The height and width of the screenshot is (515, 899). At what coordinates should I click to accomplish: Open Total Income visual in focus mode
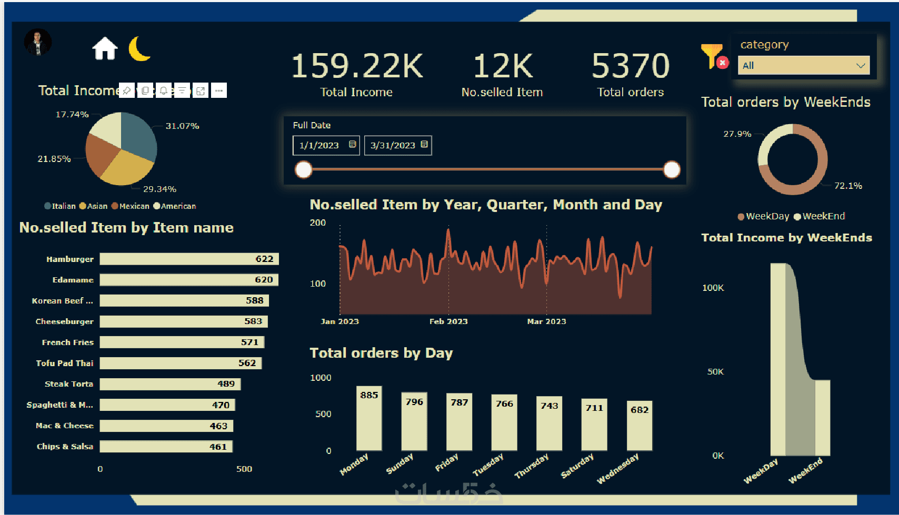(201, 90)
